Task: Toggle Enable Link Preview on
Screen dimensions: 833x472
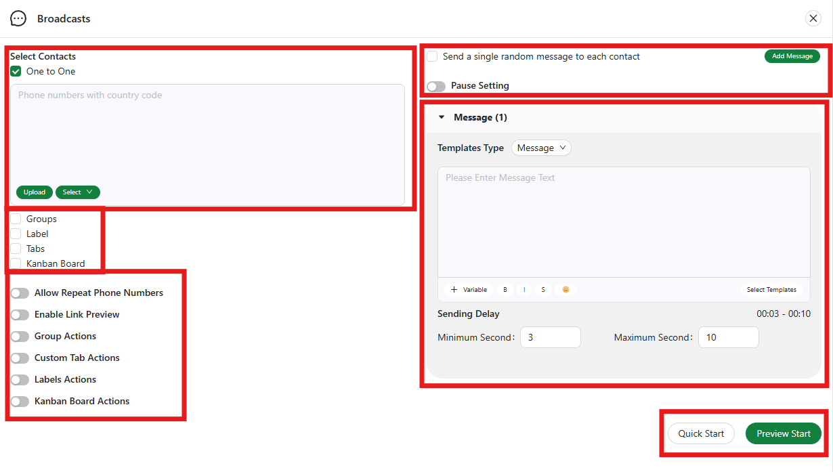Action: pyautogui.click(x=20, y=315)
